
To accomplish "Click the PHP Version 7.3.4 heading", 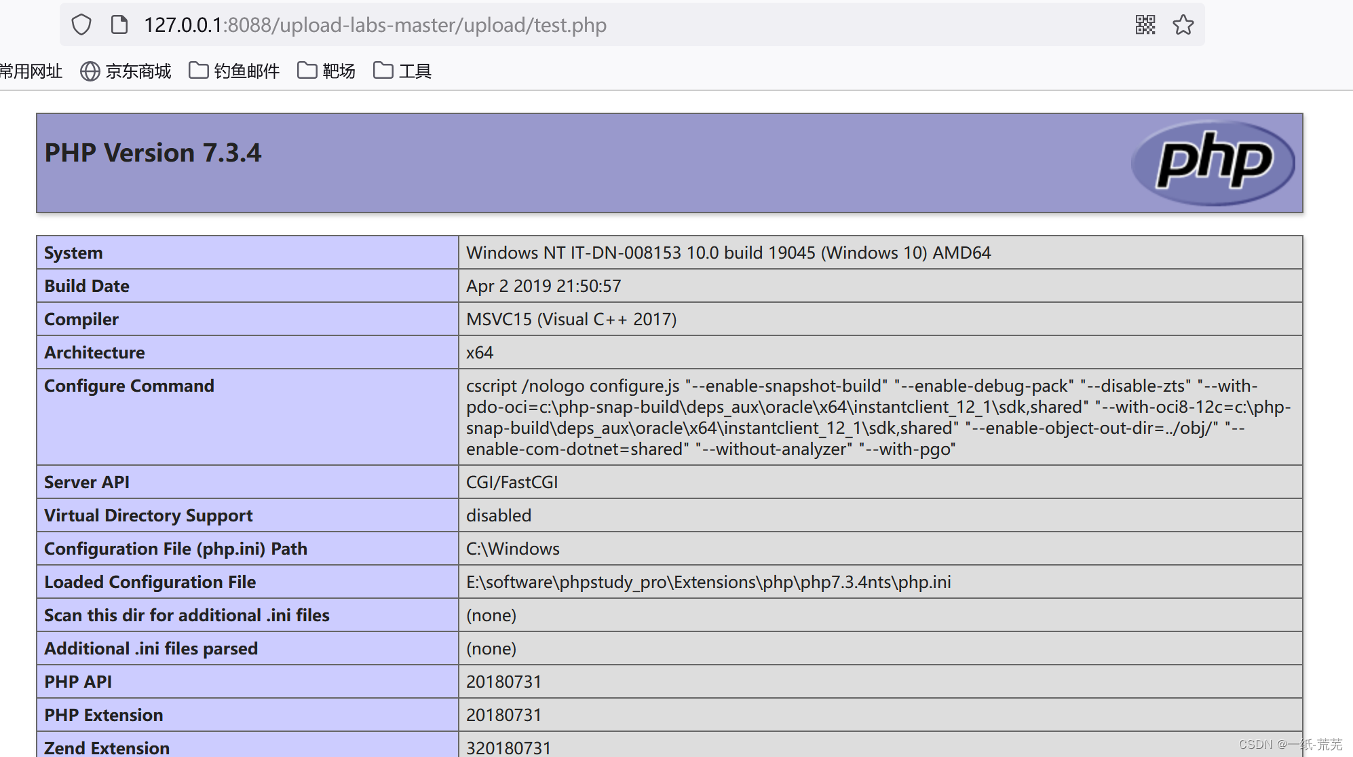I will coord(153,153).
